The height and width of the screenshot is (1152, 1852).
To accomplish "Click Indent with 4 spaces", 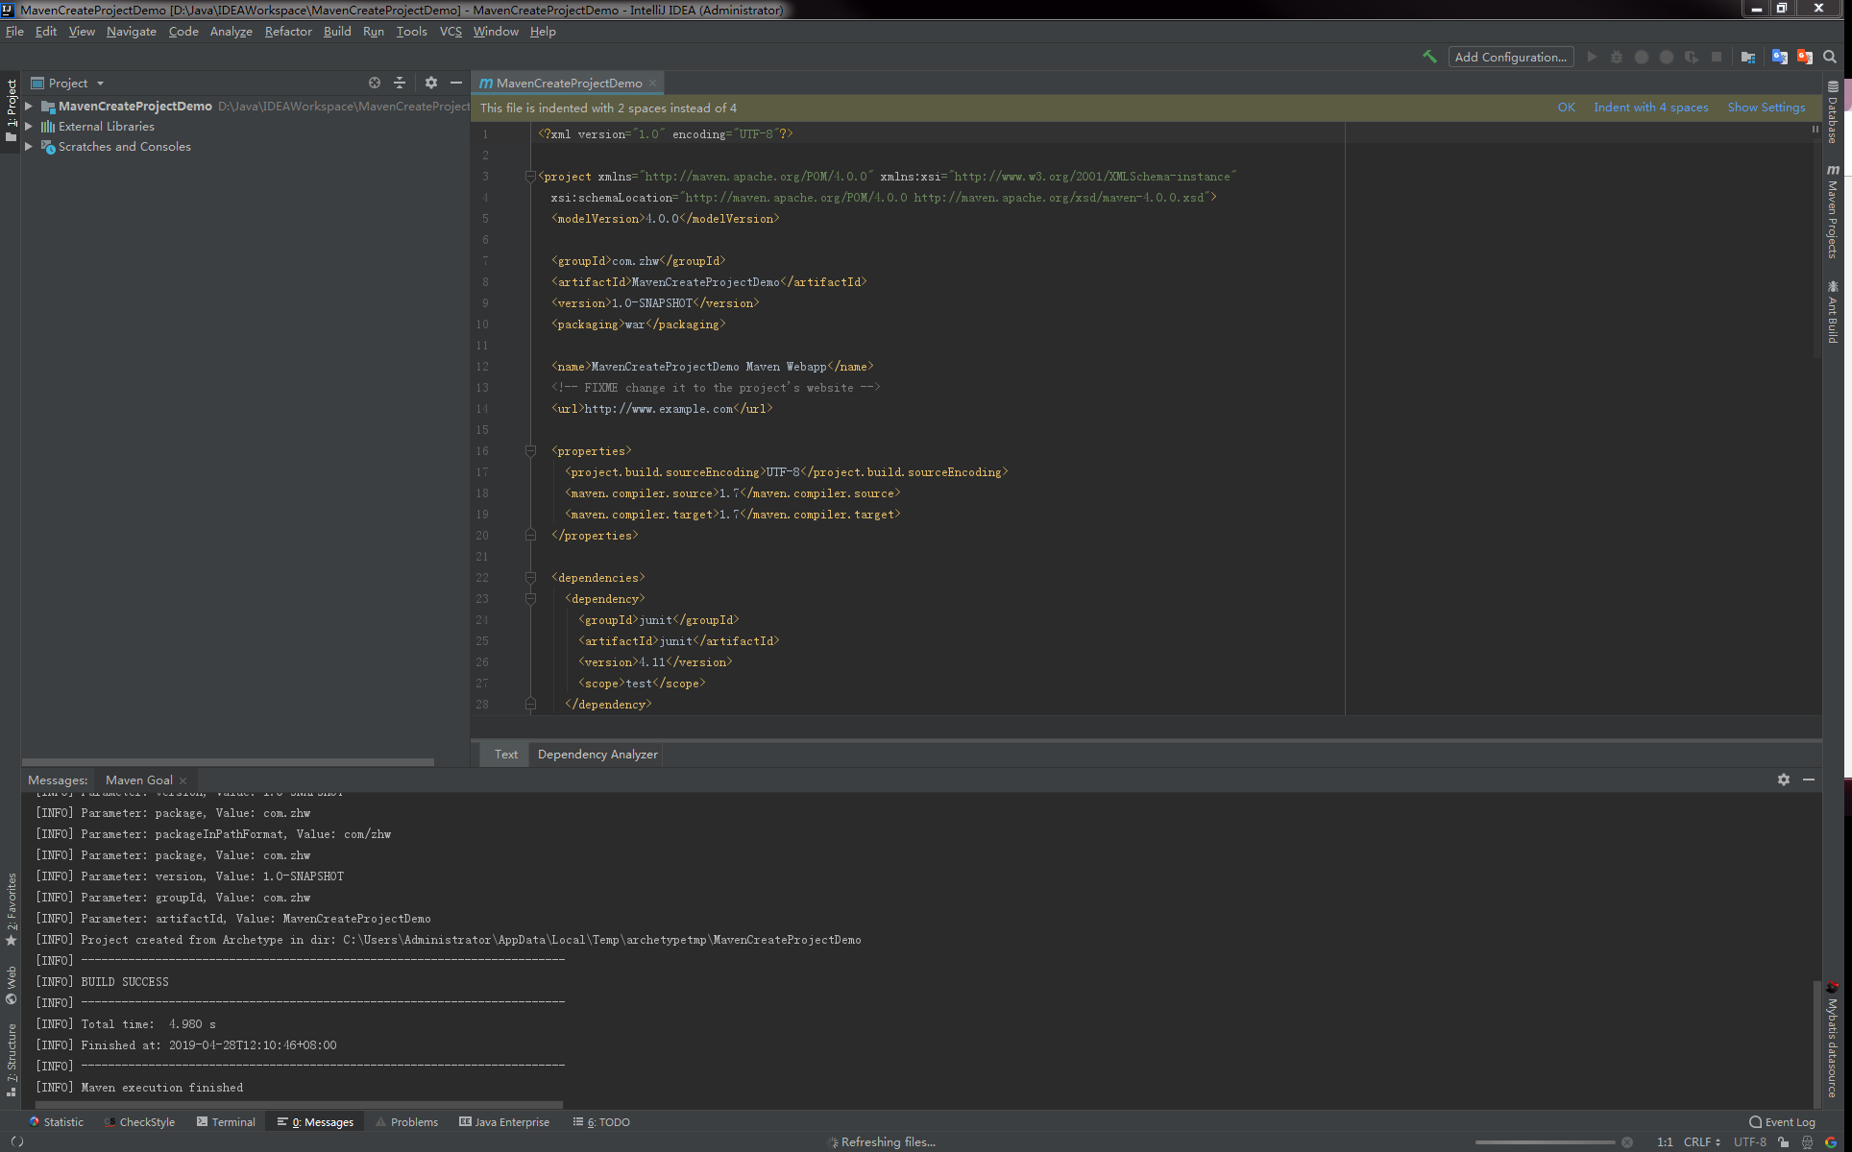I will pos(1650,108).
